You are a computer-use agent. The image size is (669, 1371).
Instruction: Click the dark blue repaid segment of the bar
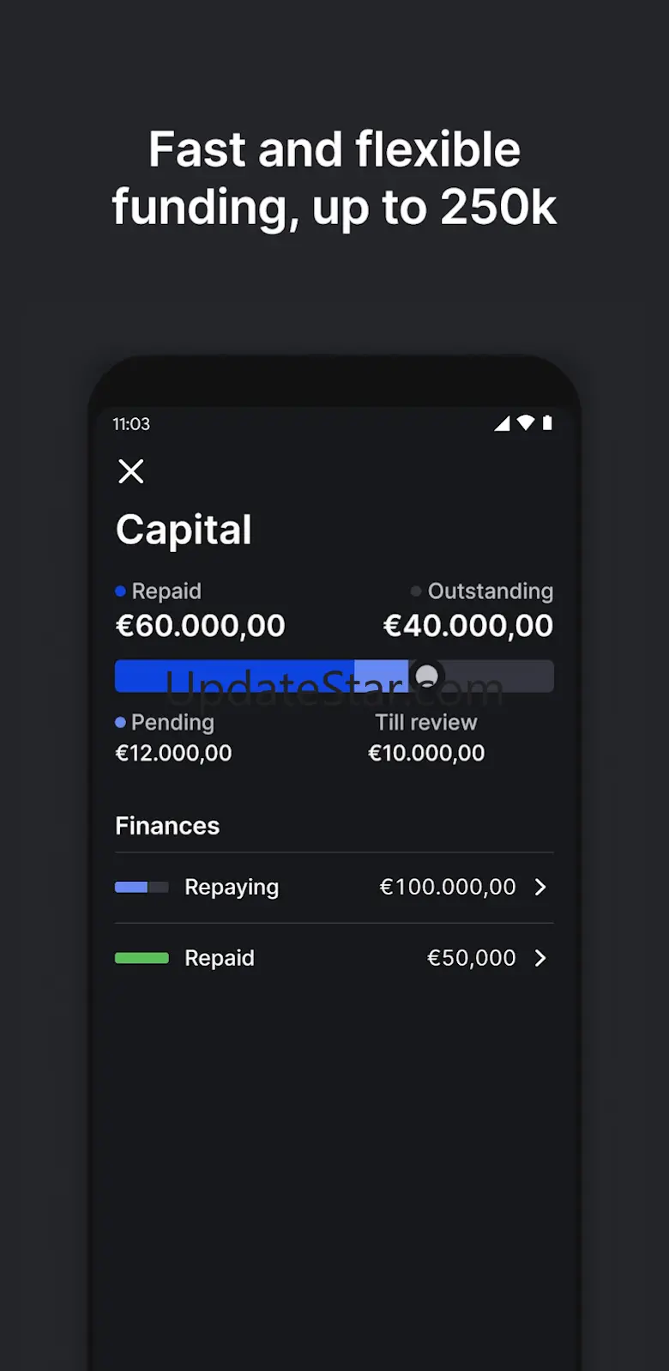click(x=233, y=676)
